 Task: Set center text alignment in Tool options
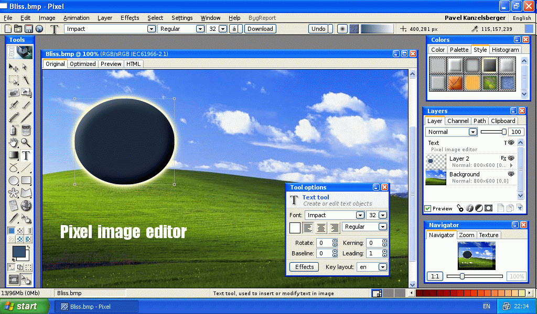[x=321, y=227]
